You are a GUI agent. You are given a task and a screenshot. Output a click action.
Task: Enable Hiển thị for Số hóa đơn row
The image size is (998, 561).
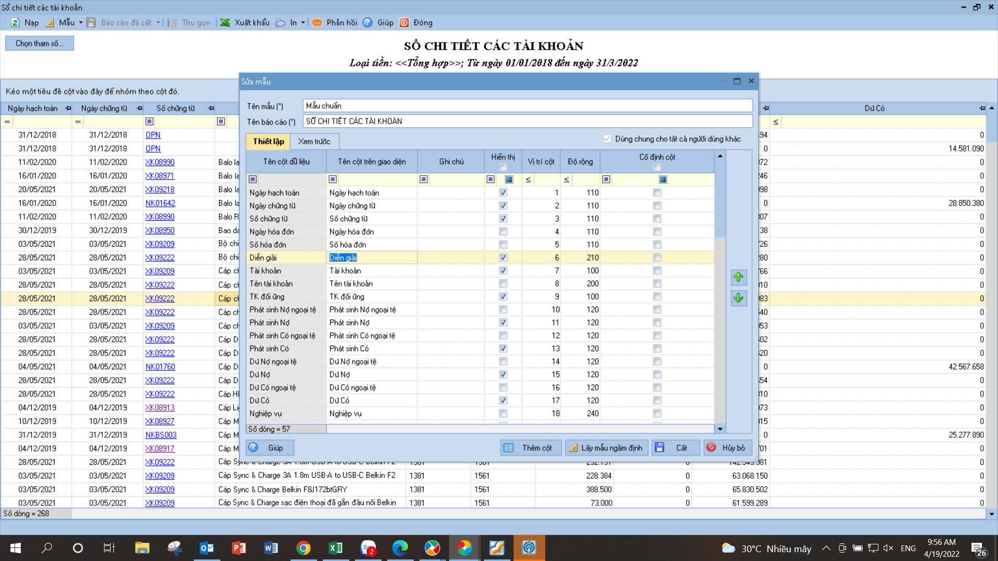tap(503, 245)
